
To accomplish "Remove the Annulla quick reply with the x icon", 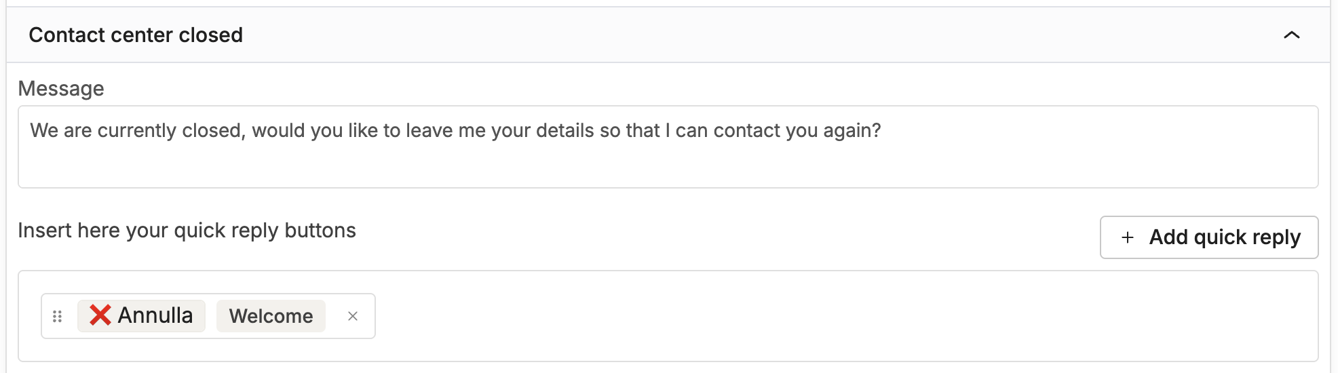I will pyautogui.click(x=353, y=316).
